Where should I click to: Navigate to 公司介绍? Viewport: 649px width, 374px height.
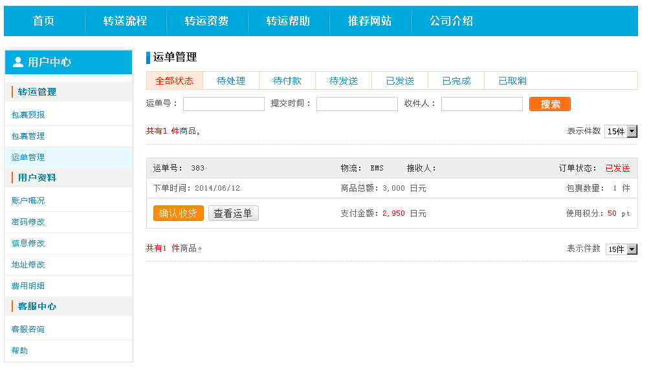[x=450, y=21]
